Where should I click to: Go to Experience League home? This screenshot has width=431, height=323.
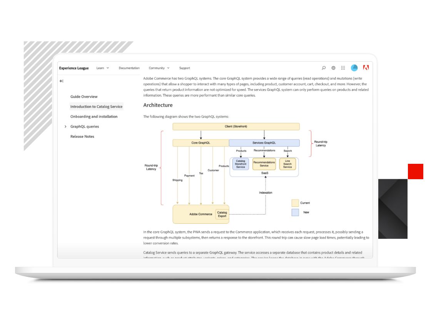coord(74,68)
